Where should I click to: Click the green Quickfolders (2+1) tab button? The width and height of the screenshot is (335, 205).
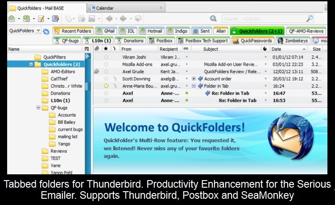pos(256,31)
